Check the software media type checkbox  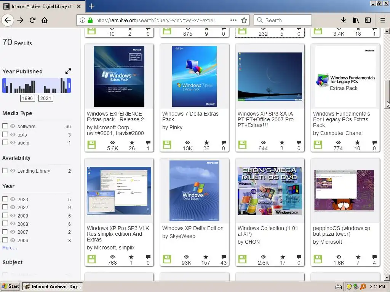click(x=5, y=126)
